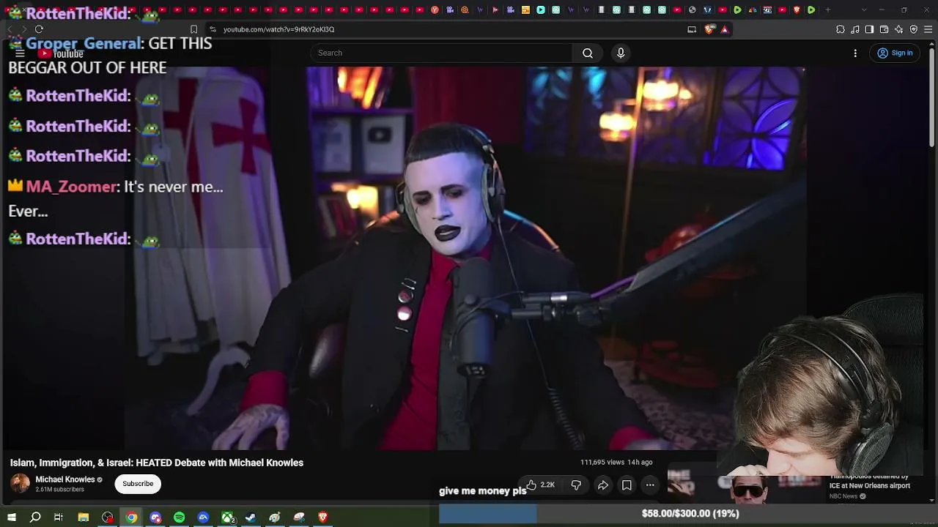938x527 pixels.
Task: Open the Windows Start menu
Action: [x=12, y=517]
